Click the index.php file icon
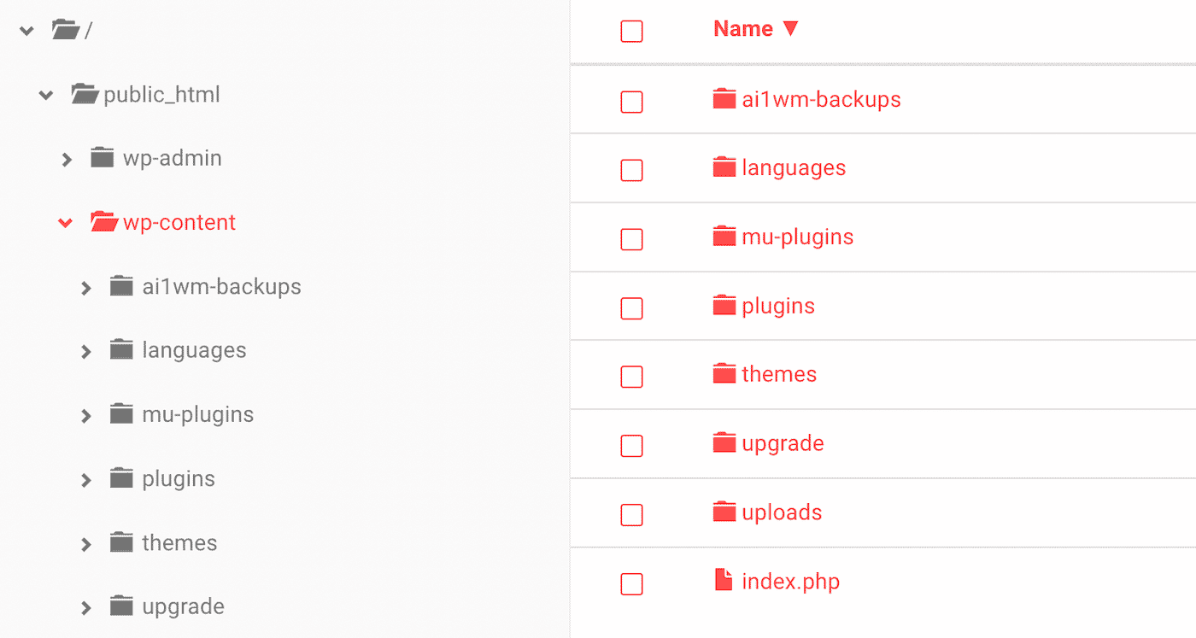The width and height of the screenshot is (1196, 638). click(x=723, y=580)
